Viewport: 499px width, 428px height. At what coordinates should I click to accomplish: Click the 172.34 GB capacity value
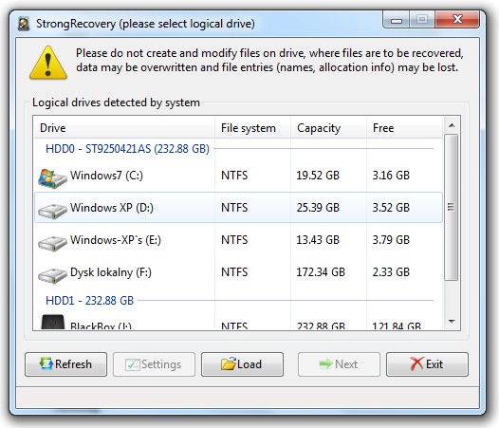click(321, 272)
